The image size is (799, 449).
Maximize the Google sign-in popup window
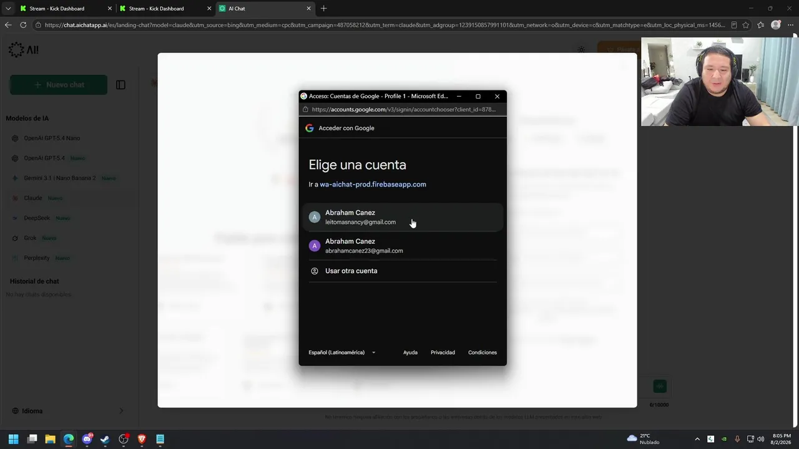(x=478, y=96)
